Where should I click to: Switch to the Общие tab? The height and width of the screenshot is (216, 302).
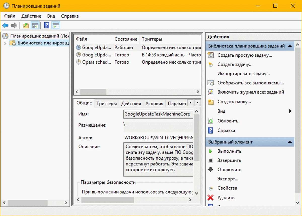(84, 103)
